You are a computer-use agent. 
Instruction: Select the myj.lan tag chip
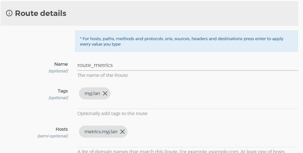tap(92, 93)
